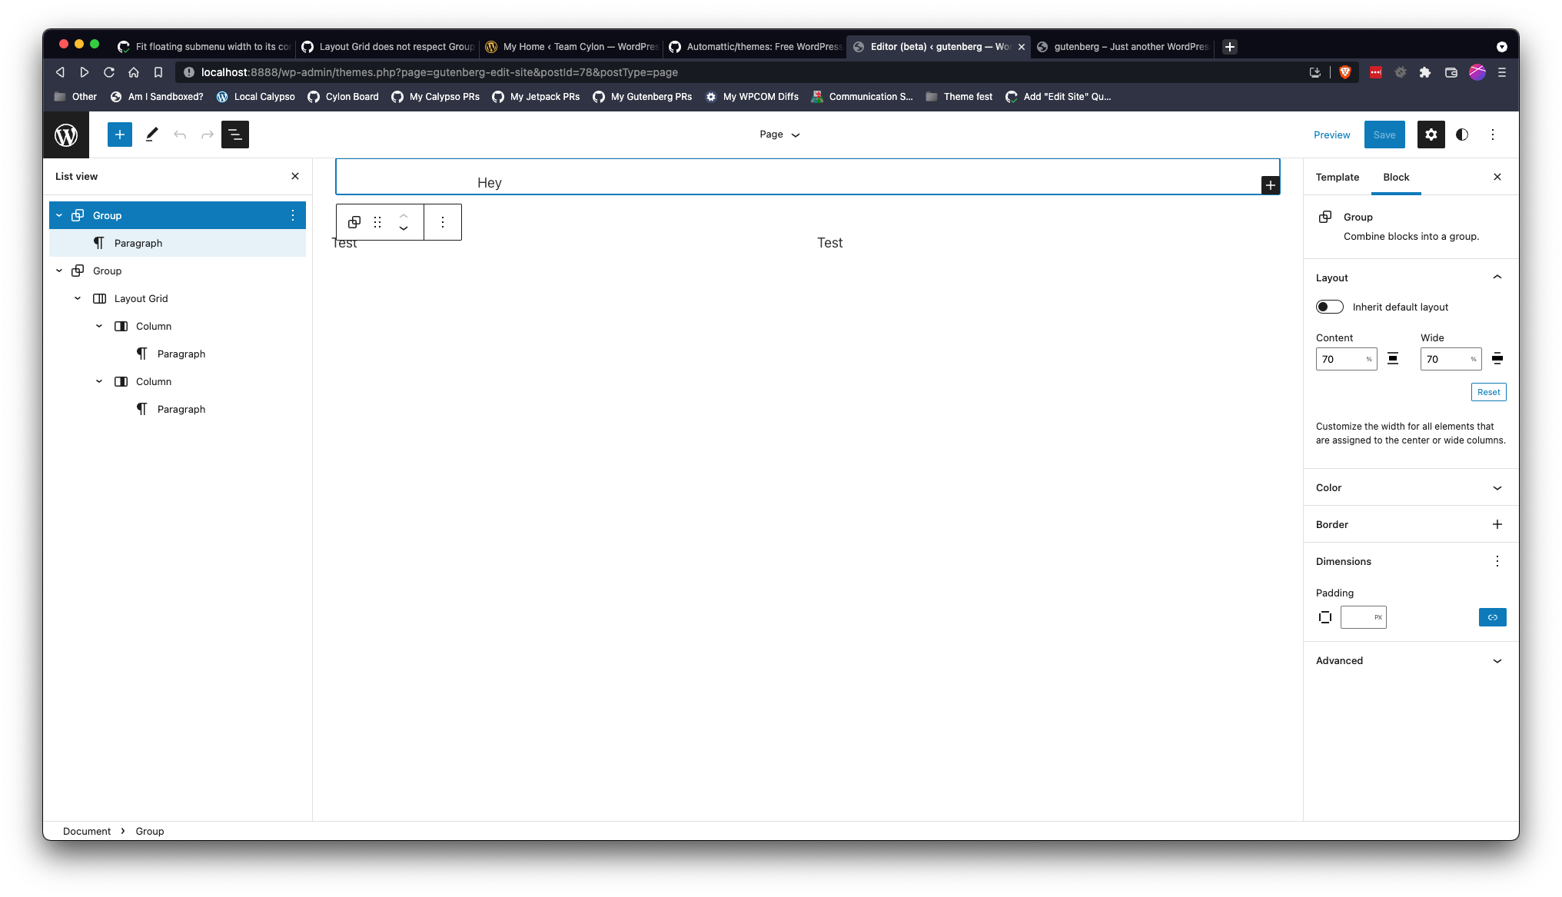Open the Page dropdown
Screen dimensions: 1562x897
pos(779,135)
